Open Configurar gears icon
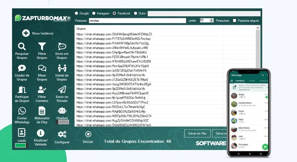This screenshot has width=297, height=162. [x=62, y=134]
